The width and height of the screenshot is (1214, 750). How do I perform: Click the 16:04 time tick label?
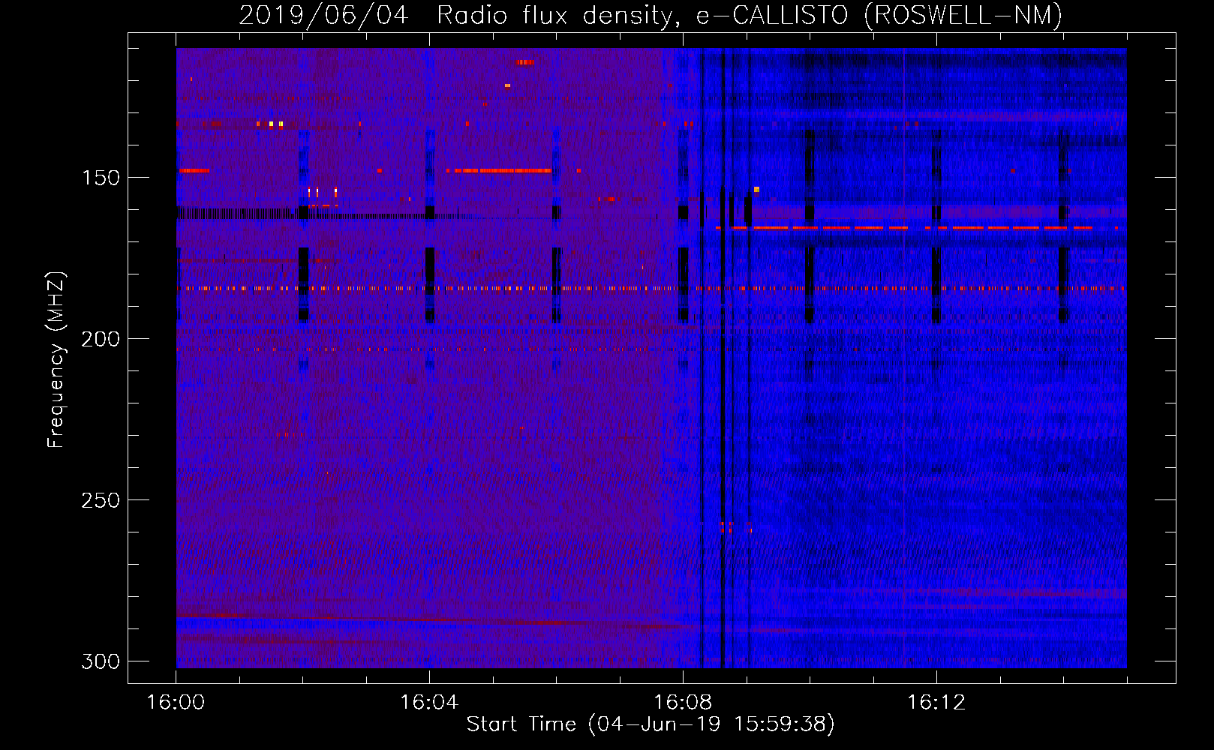[x=429, y=703]
